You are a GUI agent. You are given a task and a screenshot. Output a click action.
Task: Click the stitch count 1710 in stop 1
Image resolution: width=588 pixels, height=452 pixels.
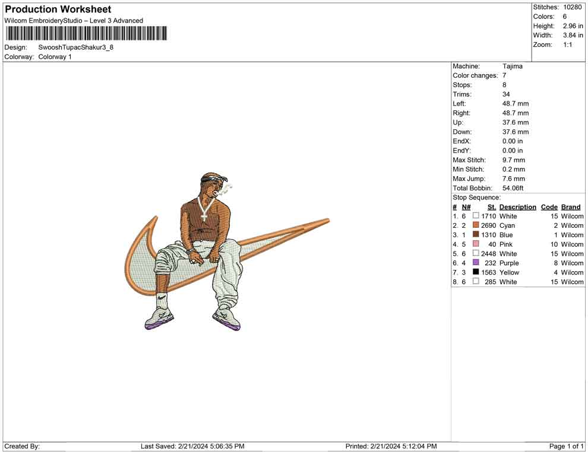[x=489, y=216]
